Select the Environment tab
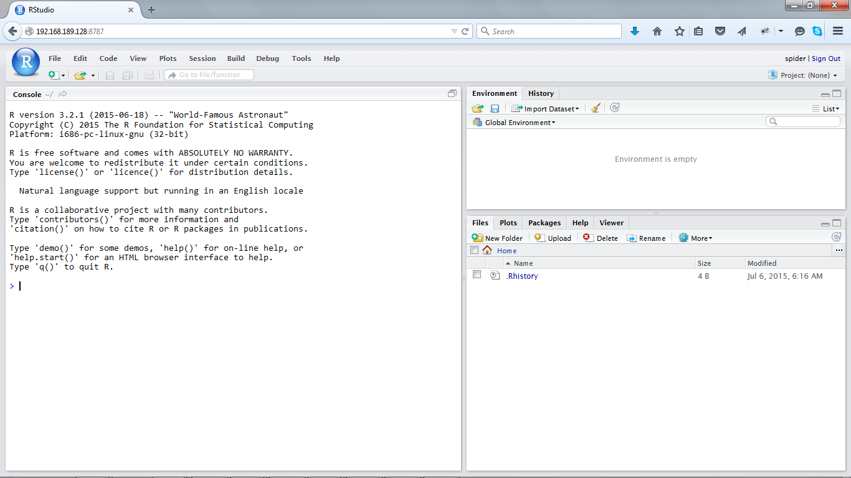The width and height of the screenshot is (851, 478). [x=495, y=93]
